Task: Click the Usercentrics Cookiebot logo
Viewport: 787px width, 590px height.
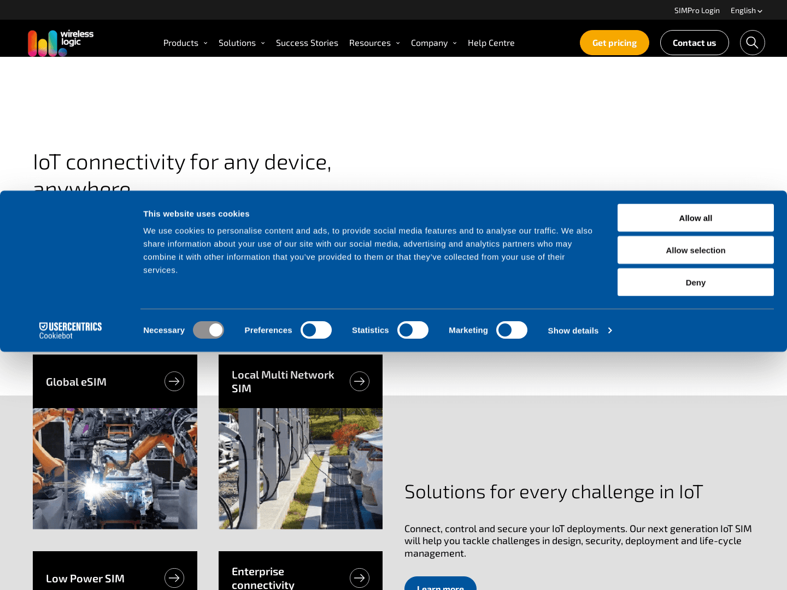Action: pyautogui.click(x=71, y=331)
